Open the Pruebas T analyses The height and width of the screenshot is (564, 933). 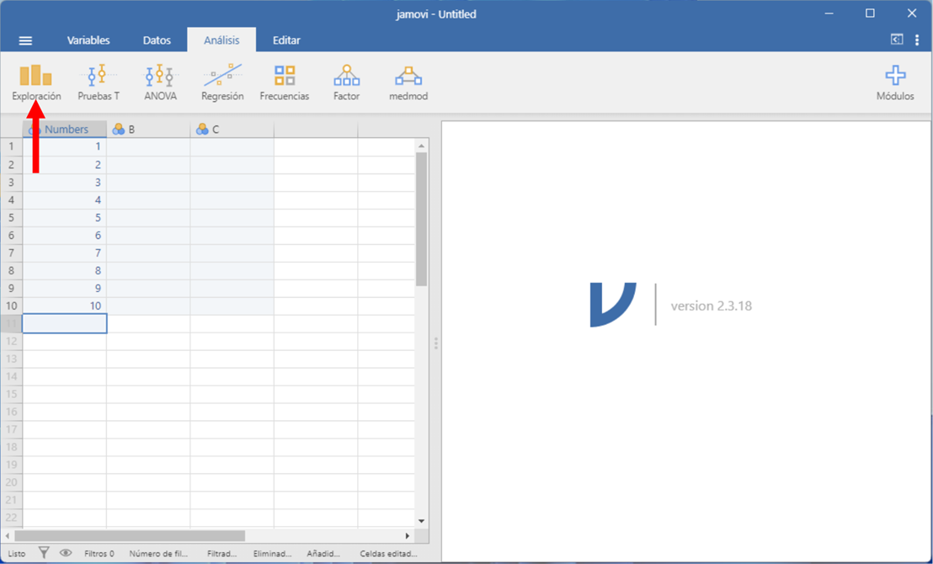click(x=99, y=82)
